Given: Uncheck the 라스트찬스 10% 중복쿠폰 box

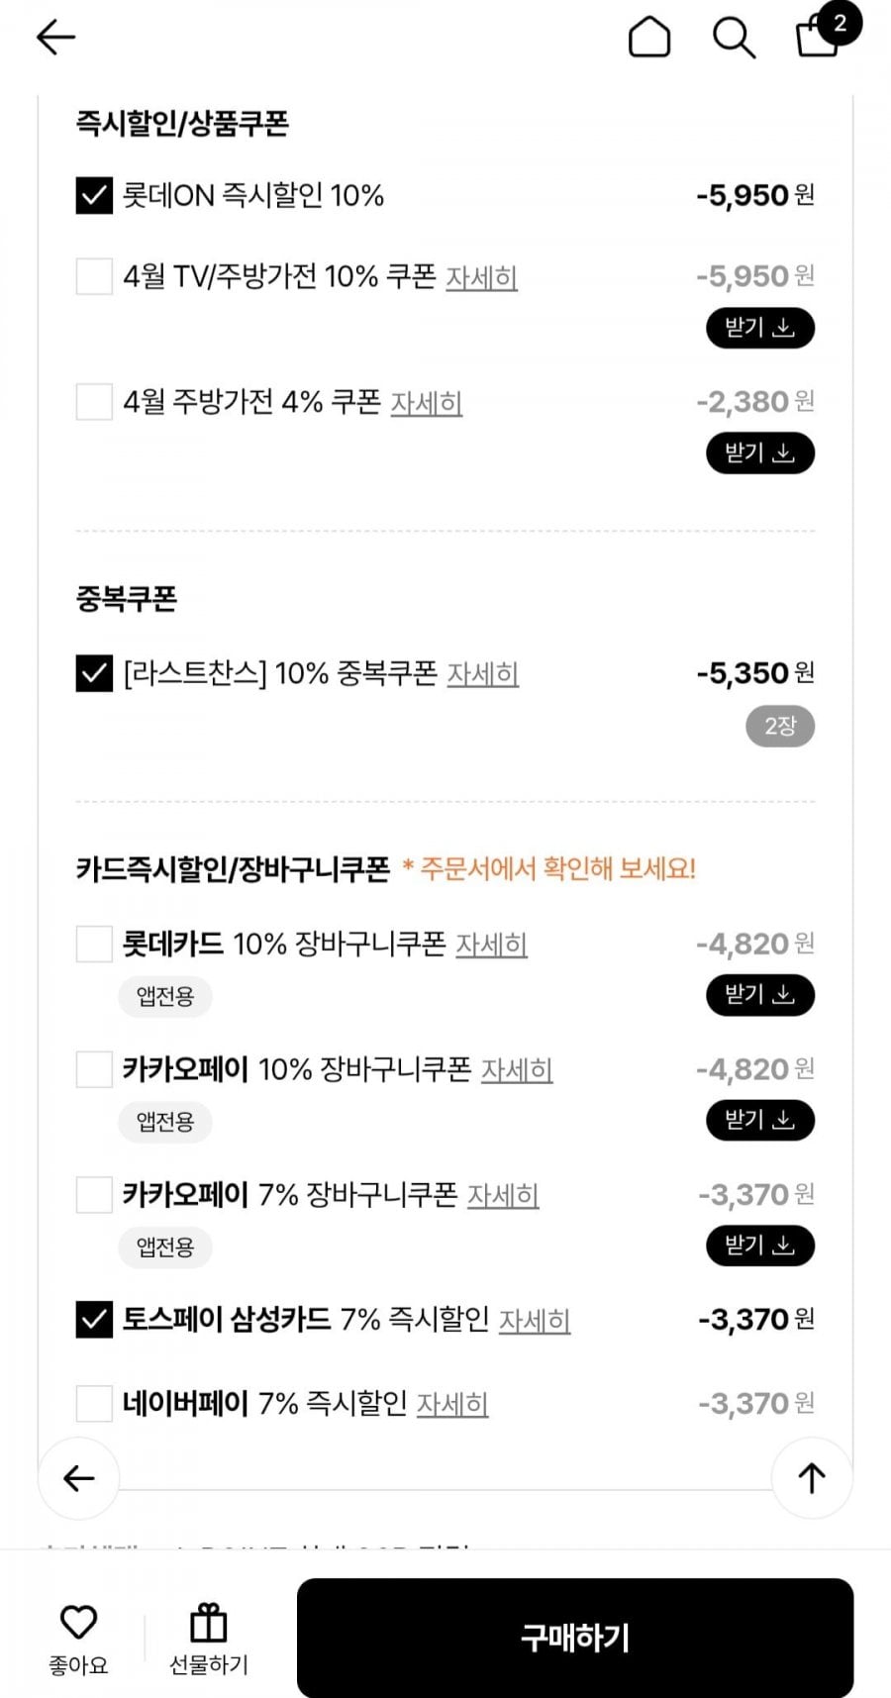Looking at the screenshot, I should (x=94, y=673).
